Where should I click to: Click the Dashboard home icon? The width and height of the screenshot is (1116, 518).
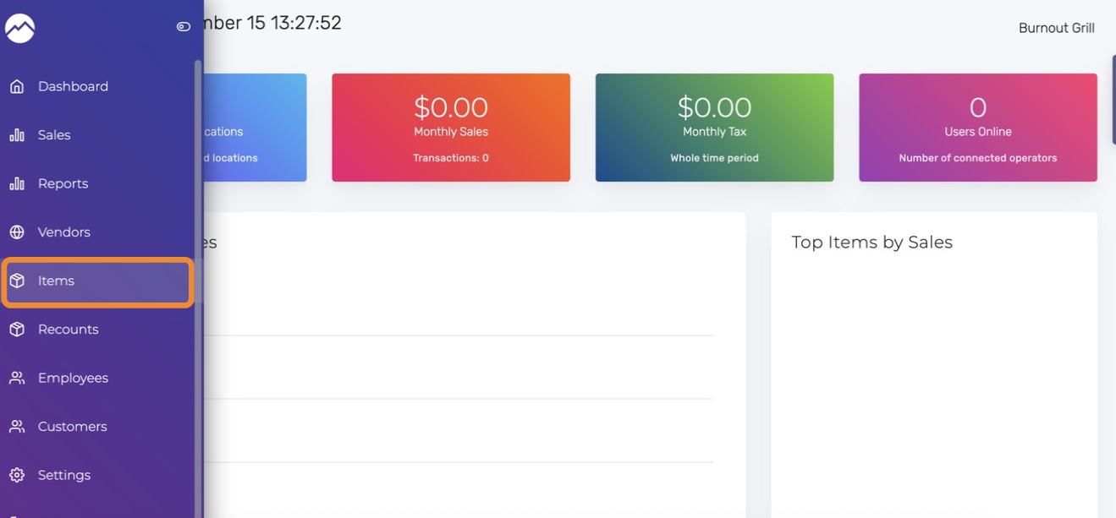tap(17, 86)
